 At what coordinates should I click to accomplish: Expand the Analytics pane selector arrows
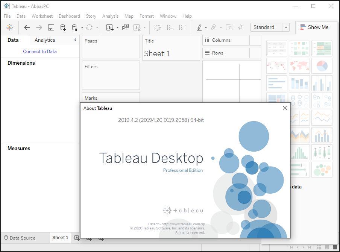click(x=75, y=40)
